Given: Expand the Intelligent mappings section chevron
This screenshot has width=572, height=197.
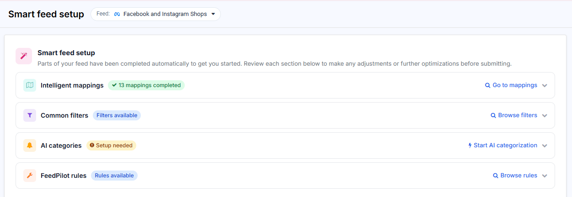Looking at the screenshot, I should 545,86.
